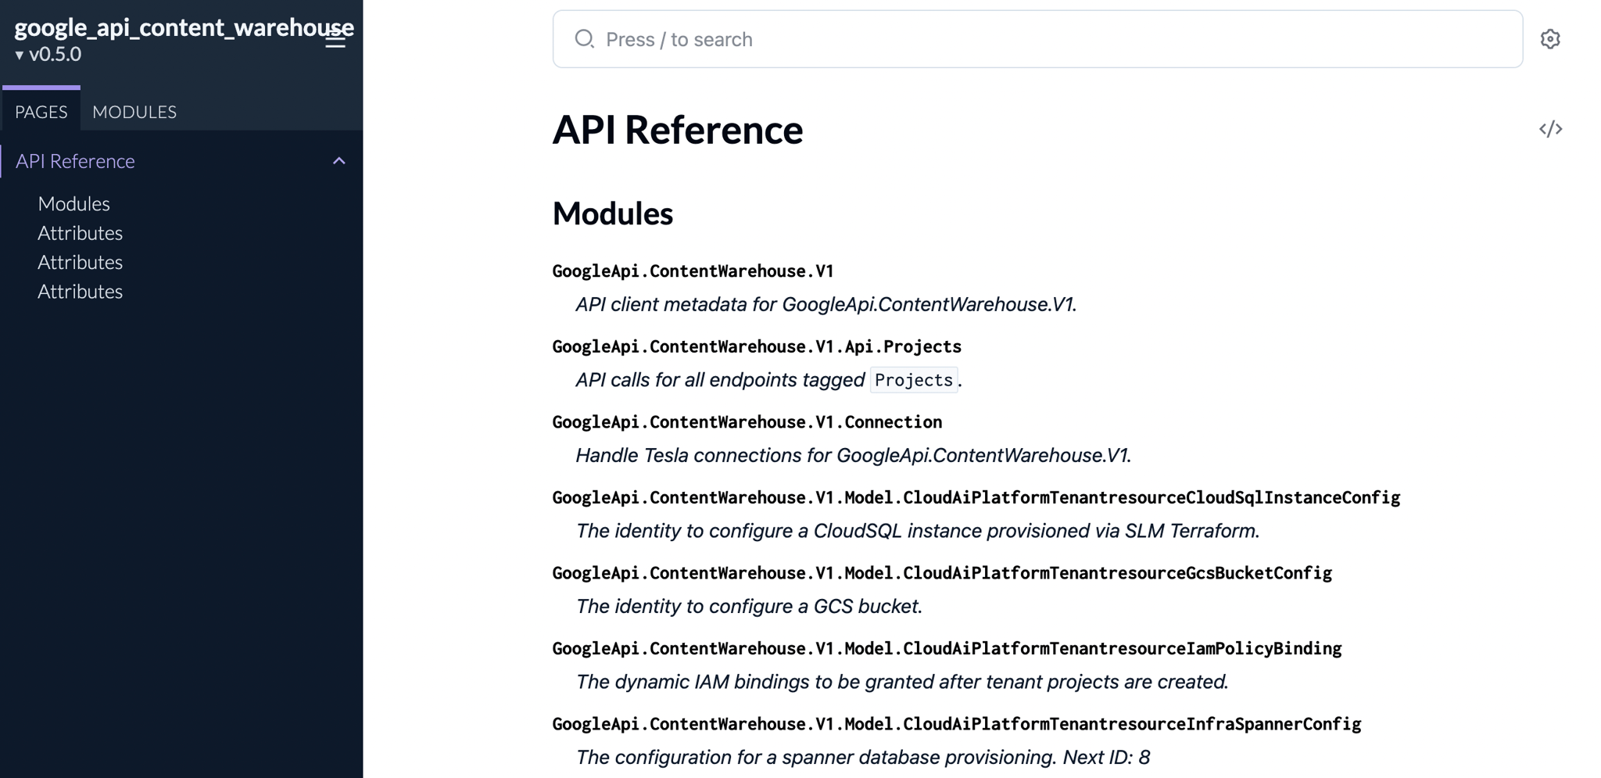1601x778 pixels.
Task: Click 'API client metadata' description text
Action: [x=826, y=304]
